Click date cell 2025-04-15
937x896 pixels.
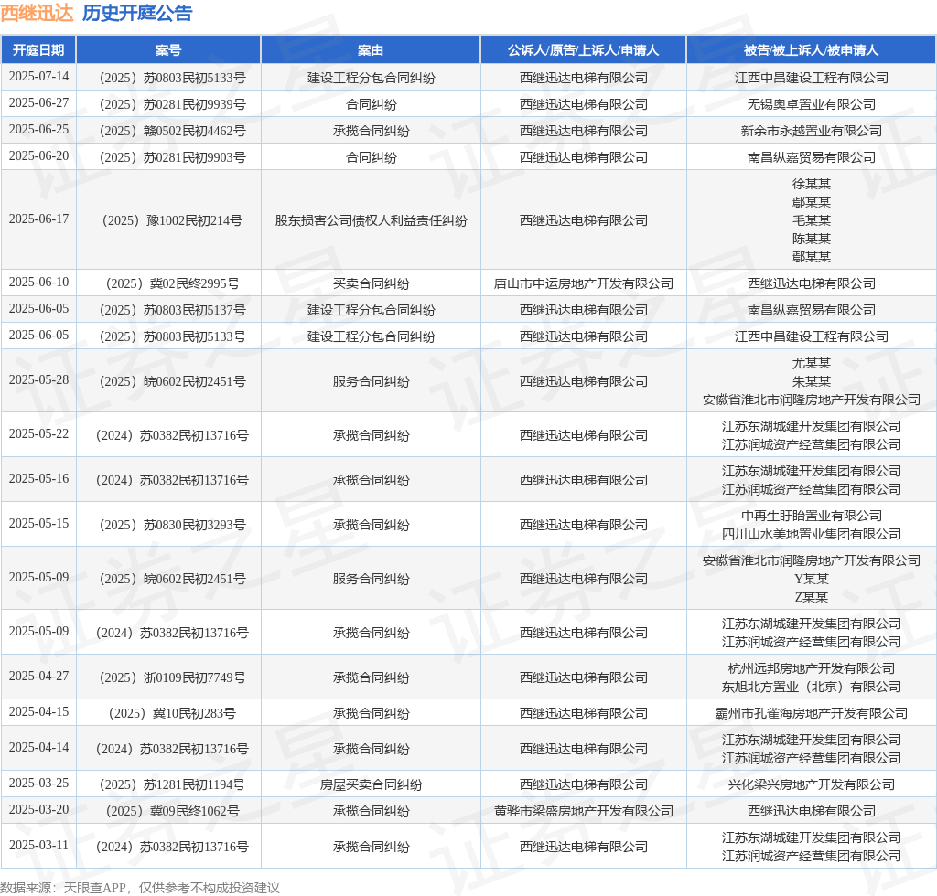point(38,711)
